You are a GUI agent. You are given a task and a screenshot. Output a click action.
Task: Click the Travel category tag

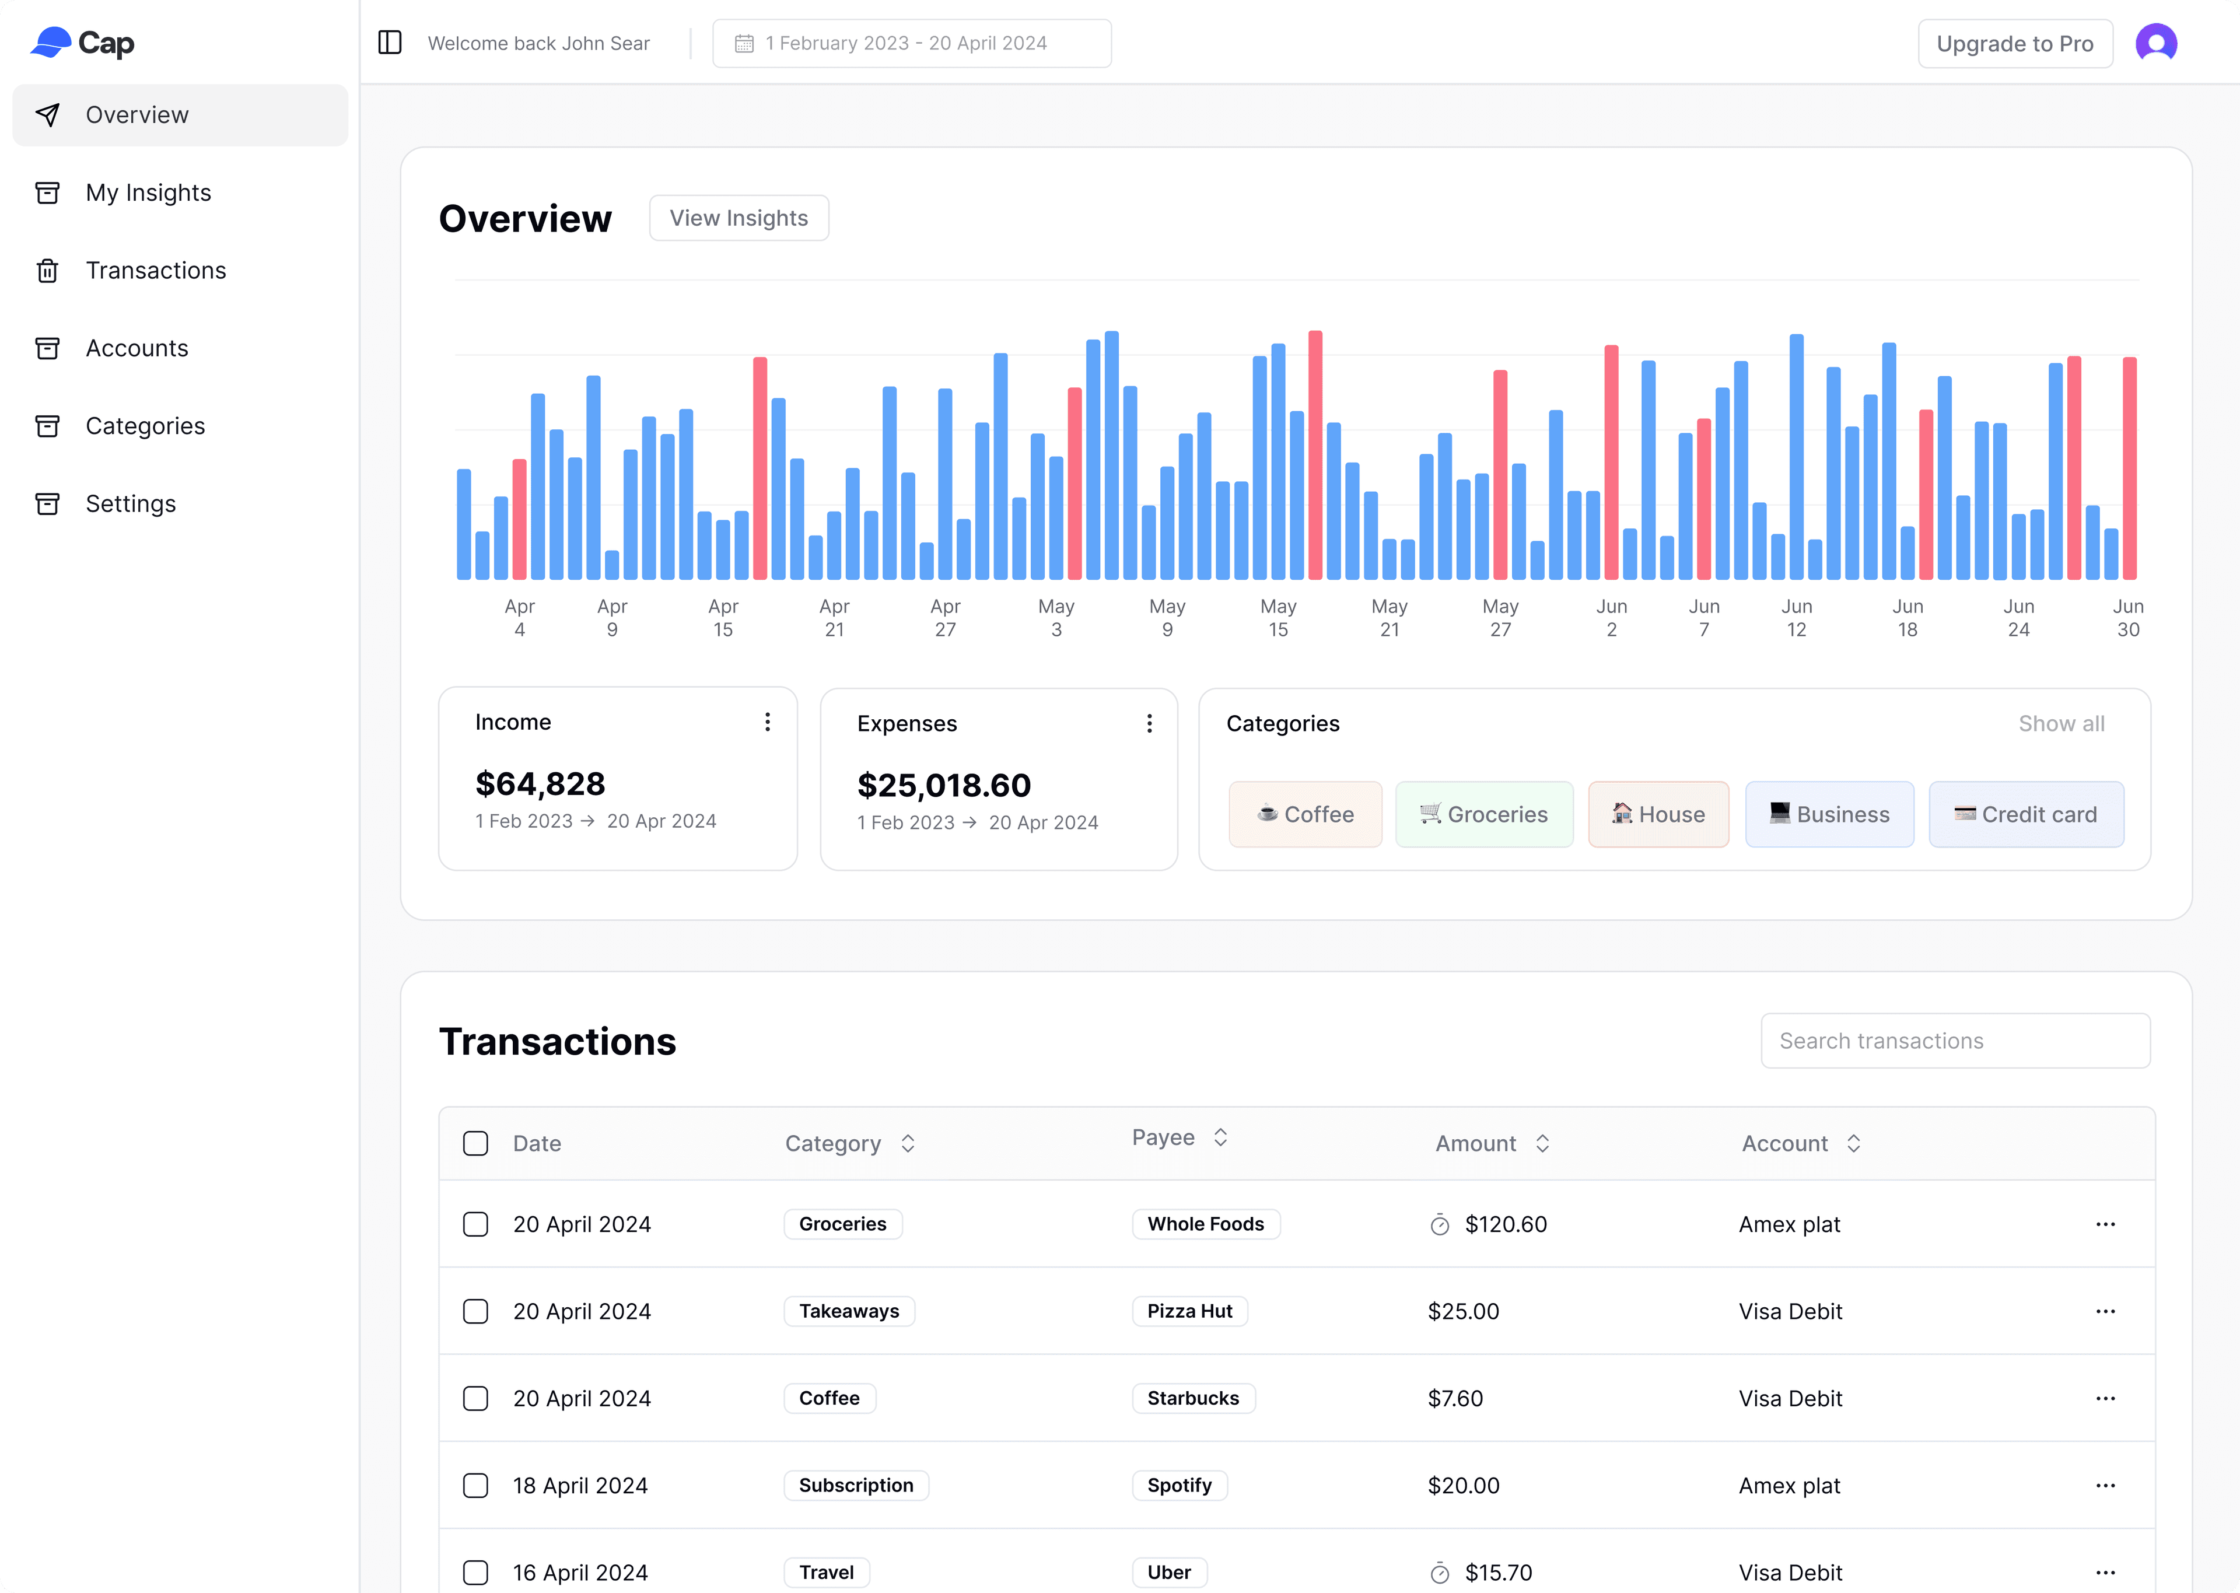[826, 1573]
